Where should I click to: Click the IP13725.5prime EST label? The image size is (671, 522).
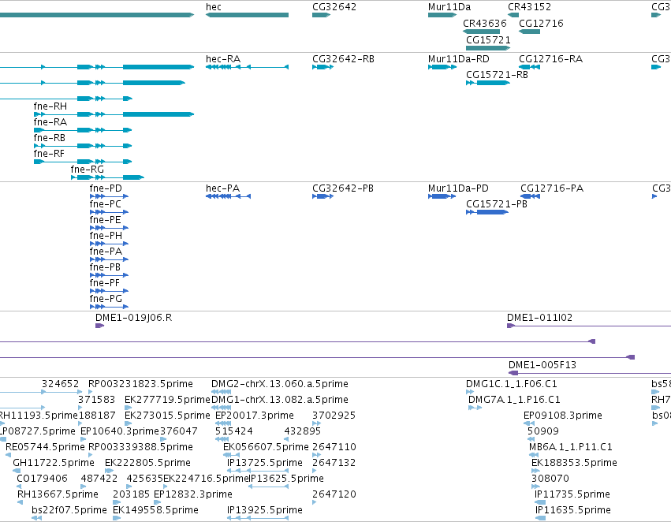coord(264,464)
